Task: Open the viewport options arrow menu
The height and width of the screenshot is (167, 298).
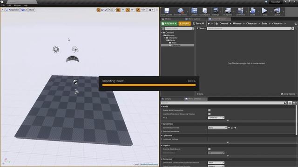Action: tap(3, 10)
